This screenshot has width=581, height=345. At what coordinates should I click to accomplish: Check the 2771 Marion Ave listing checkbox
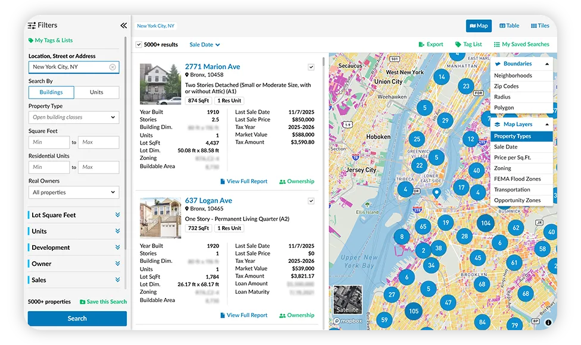311,67
